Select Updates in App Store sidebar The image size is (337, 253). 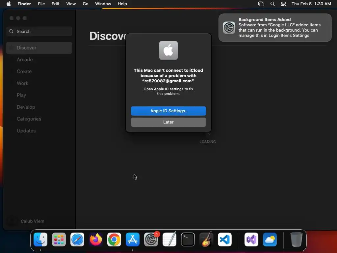(x=39, y=130)
